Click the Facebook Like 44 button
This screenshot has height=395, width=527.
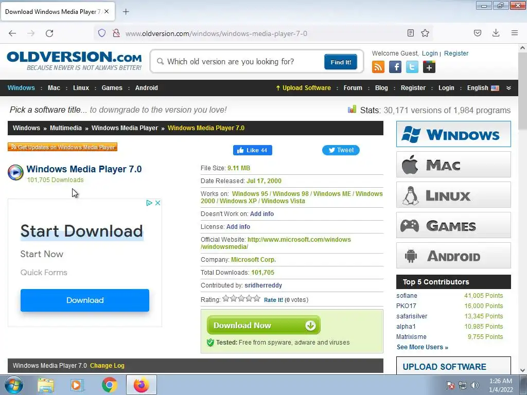(x=252, y=150)
